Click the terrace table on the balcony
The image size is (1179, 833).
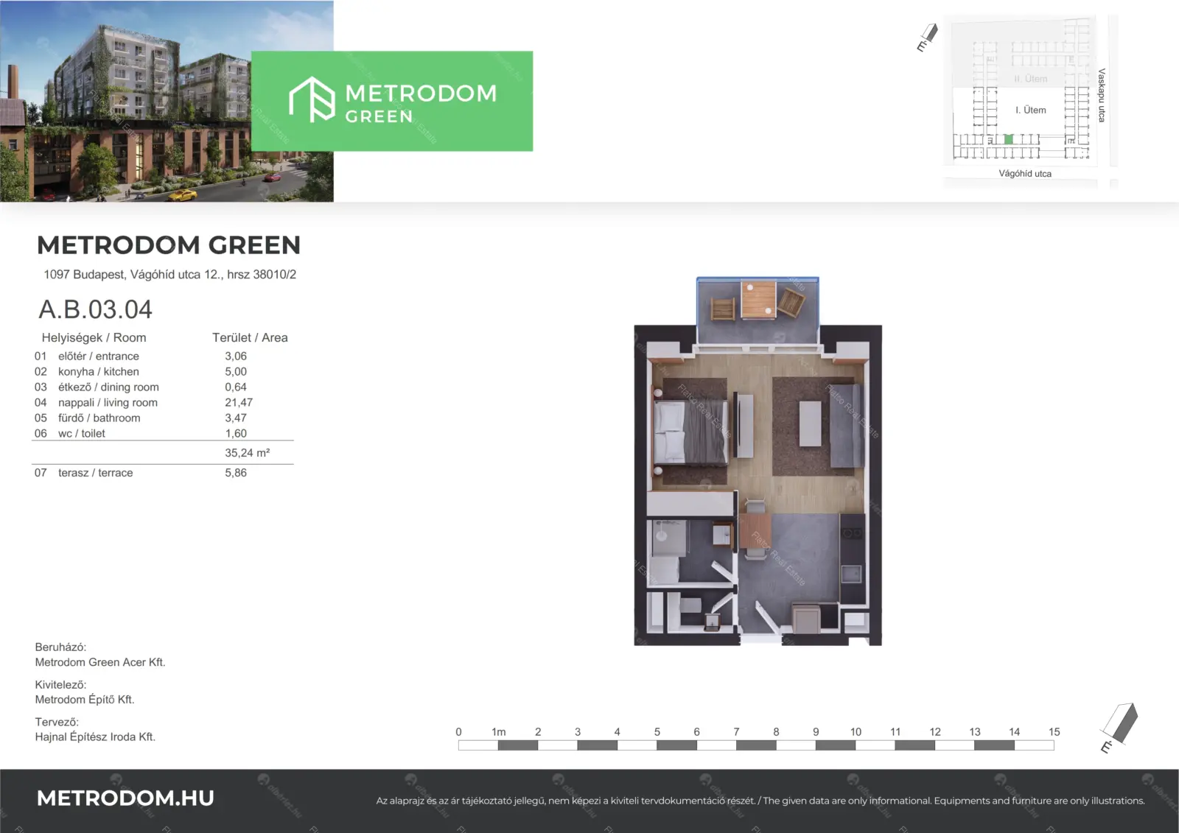758,300
